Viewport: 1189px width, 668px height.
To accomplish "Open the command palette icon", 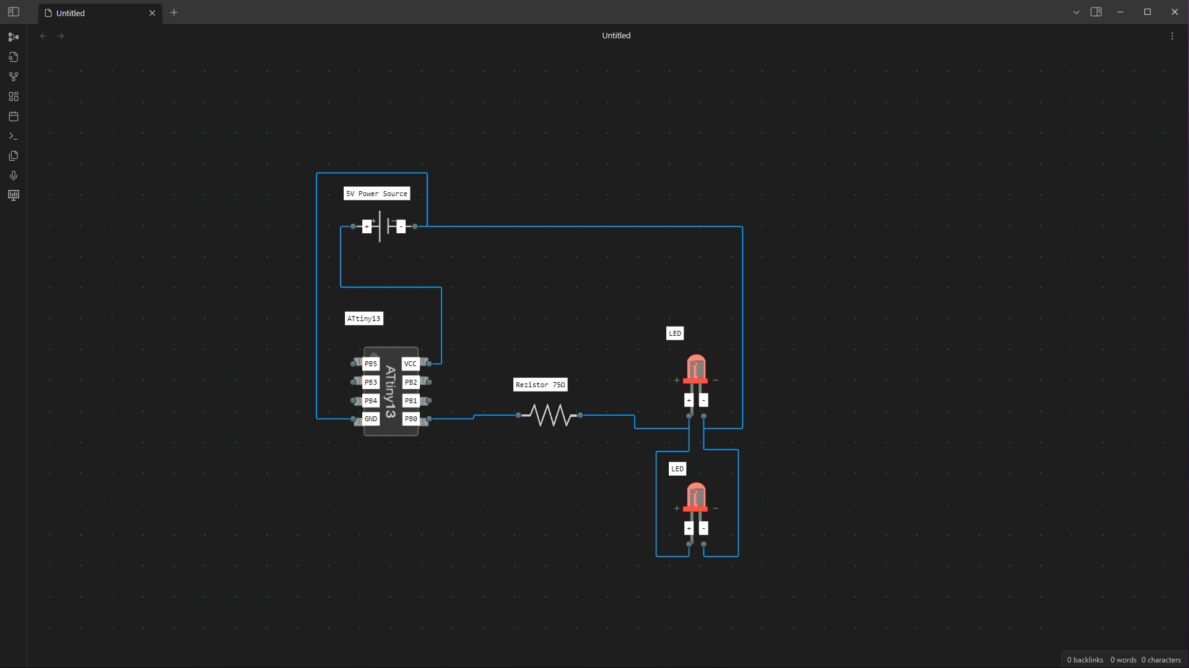I will tap(14, 136).
